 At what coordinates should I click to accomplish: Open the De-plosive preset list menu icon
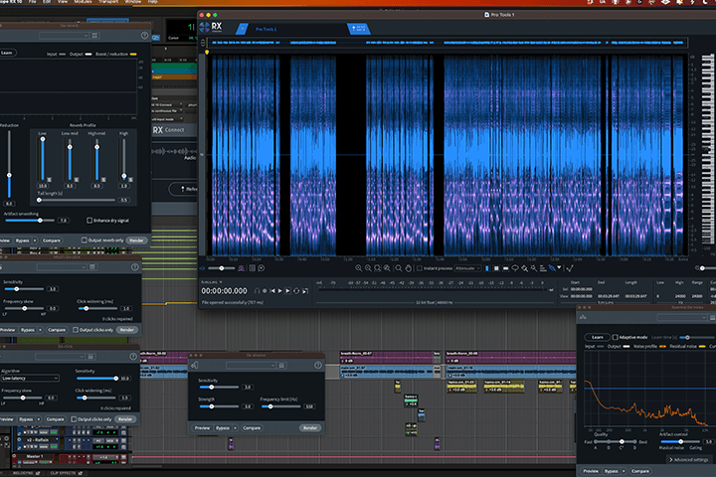click(281, 365)
